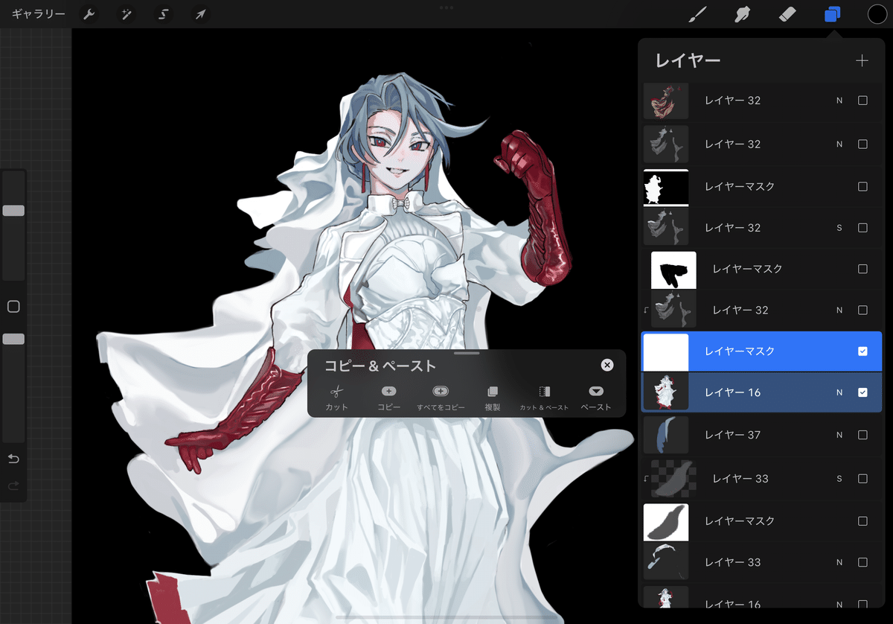The width and height of the screenshot is (893, 624).
Task: Open the S blend mode of レイヤー 33
Action: point(839,479)
